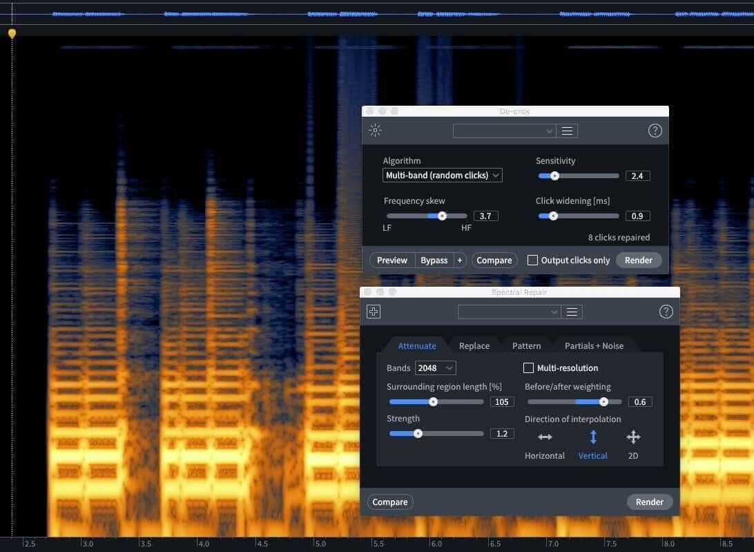Select 2D interpolation direction icon
This screenshot has width=754, height=552.
[633, 437]
